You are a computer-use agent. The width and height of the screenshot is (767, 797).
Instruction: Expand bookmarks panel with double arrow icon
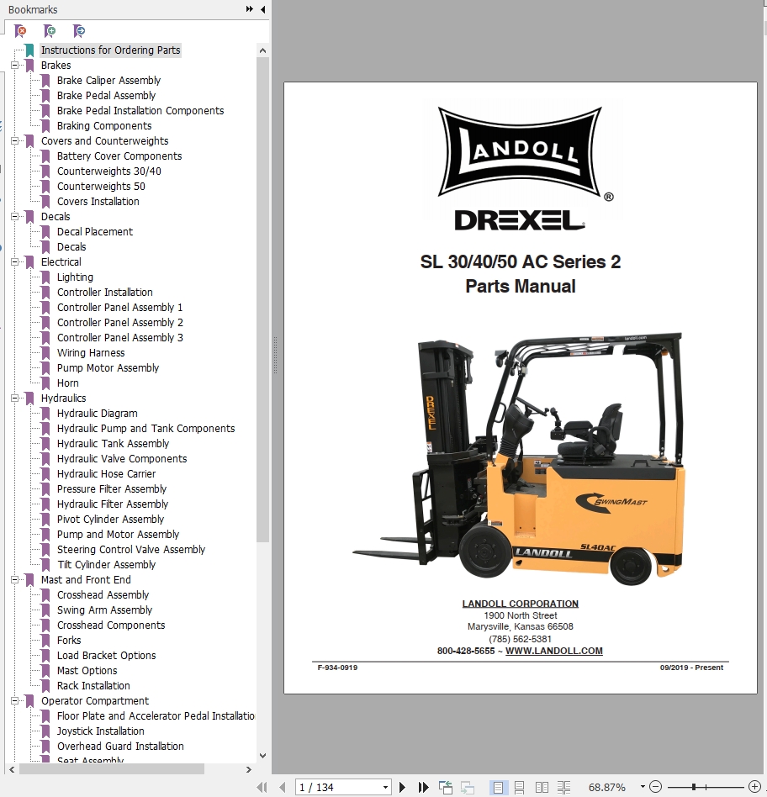pos(249,9)
